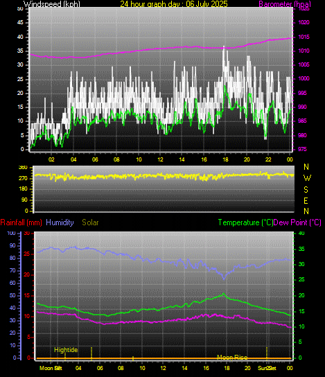The width and height of the screenshot is (325, 377).
Task: Click 985 on the barometer axis
Action: (302, 121)
